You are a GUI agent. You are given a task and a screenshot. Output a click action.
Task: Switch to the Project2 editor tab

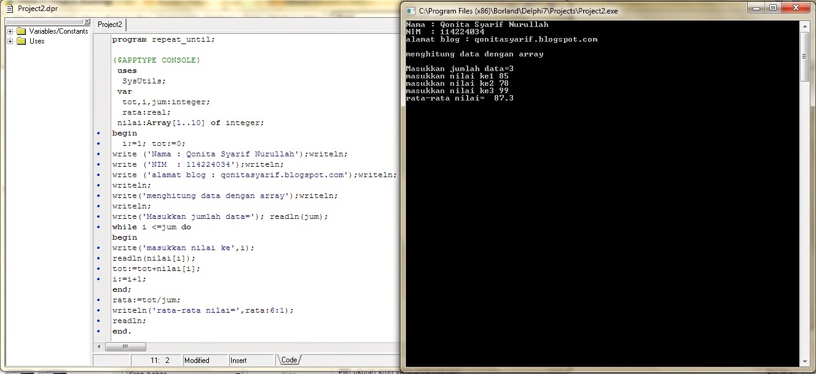[109, 25]
